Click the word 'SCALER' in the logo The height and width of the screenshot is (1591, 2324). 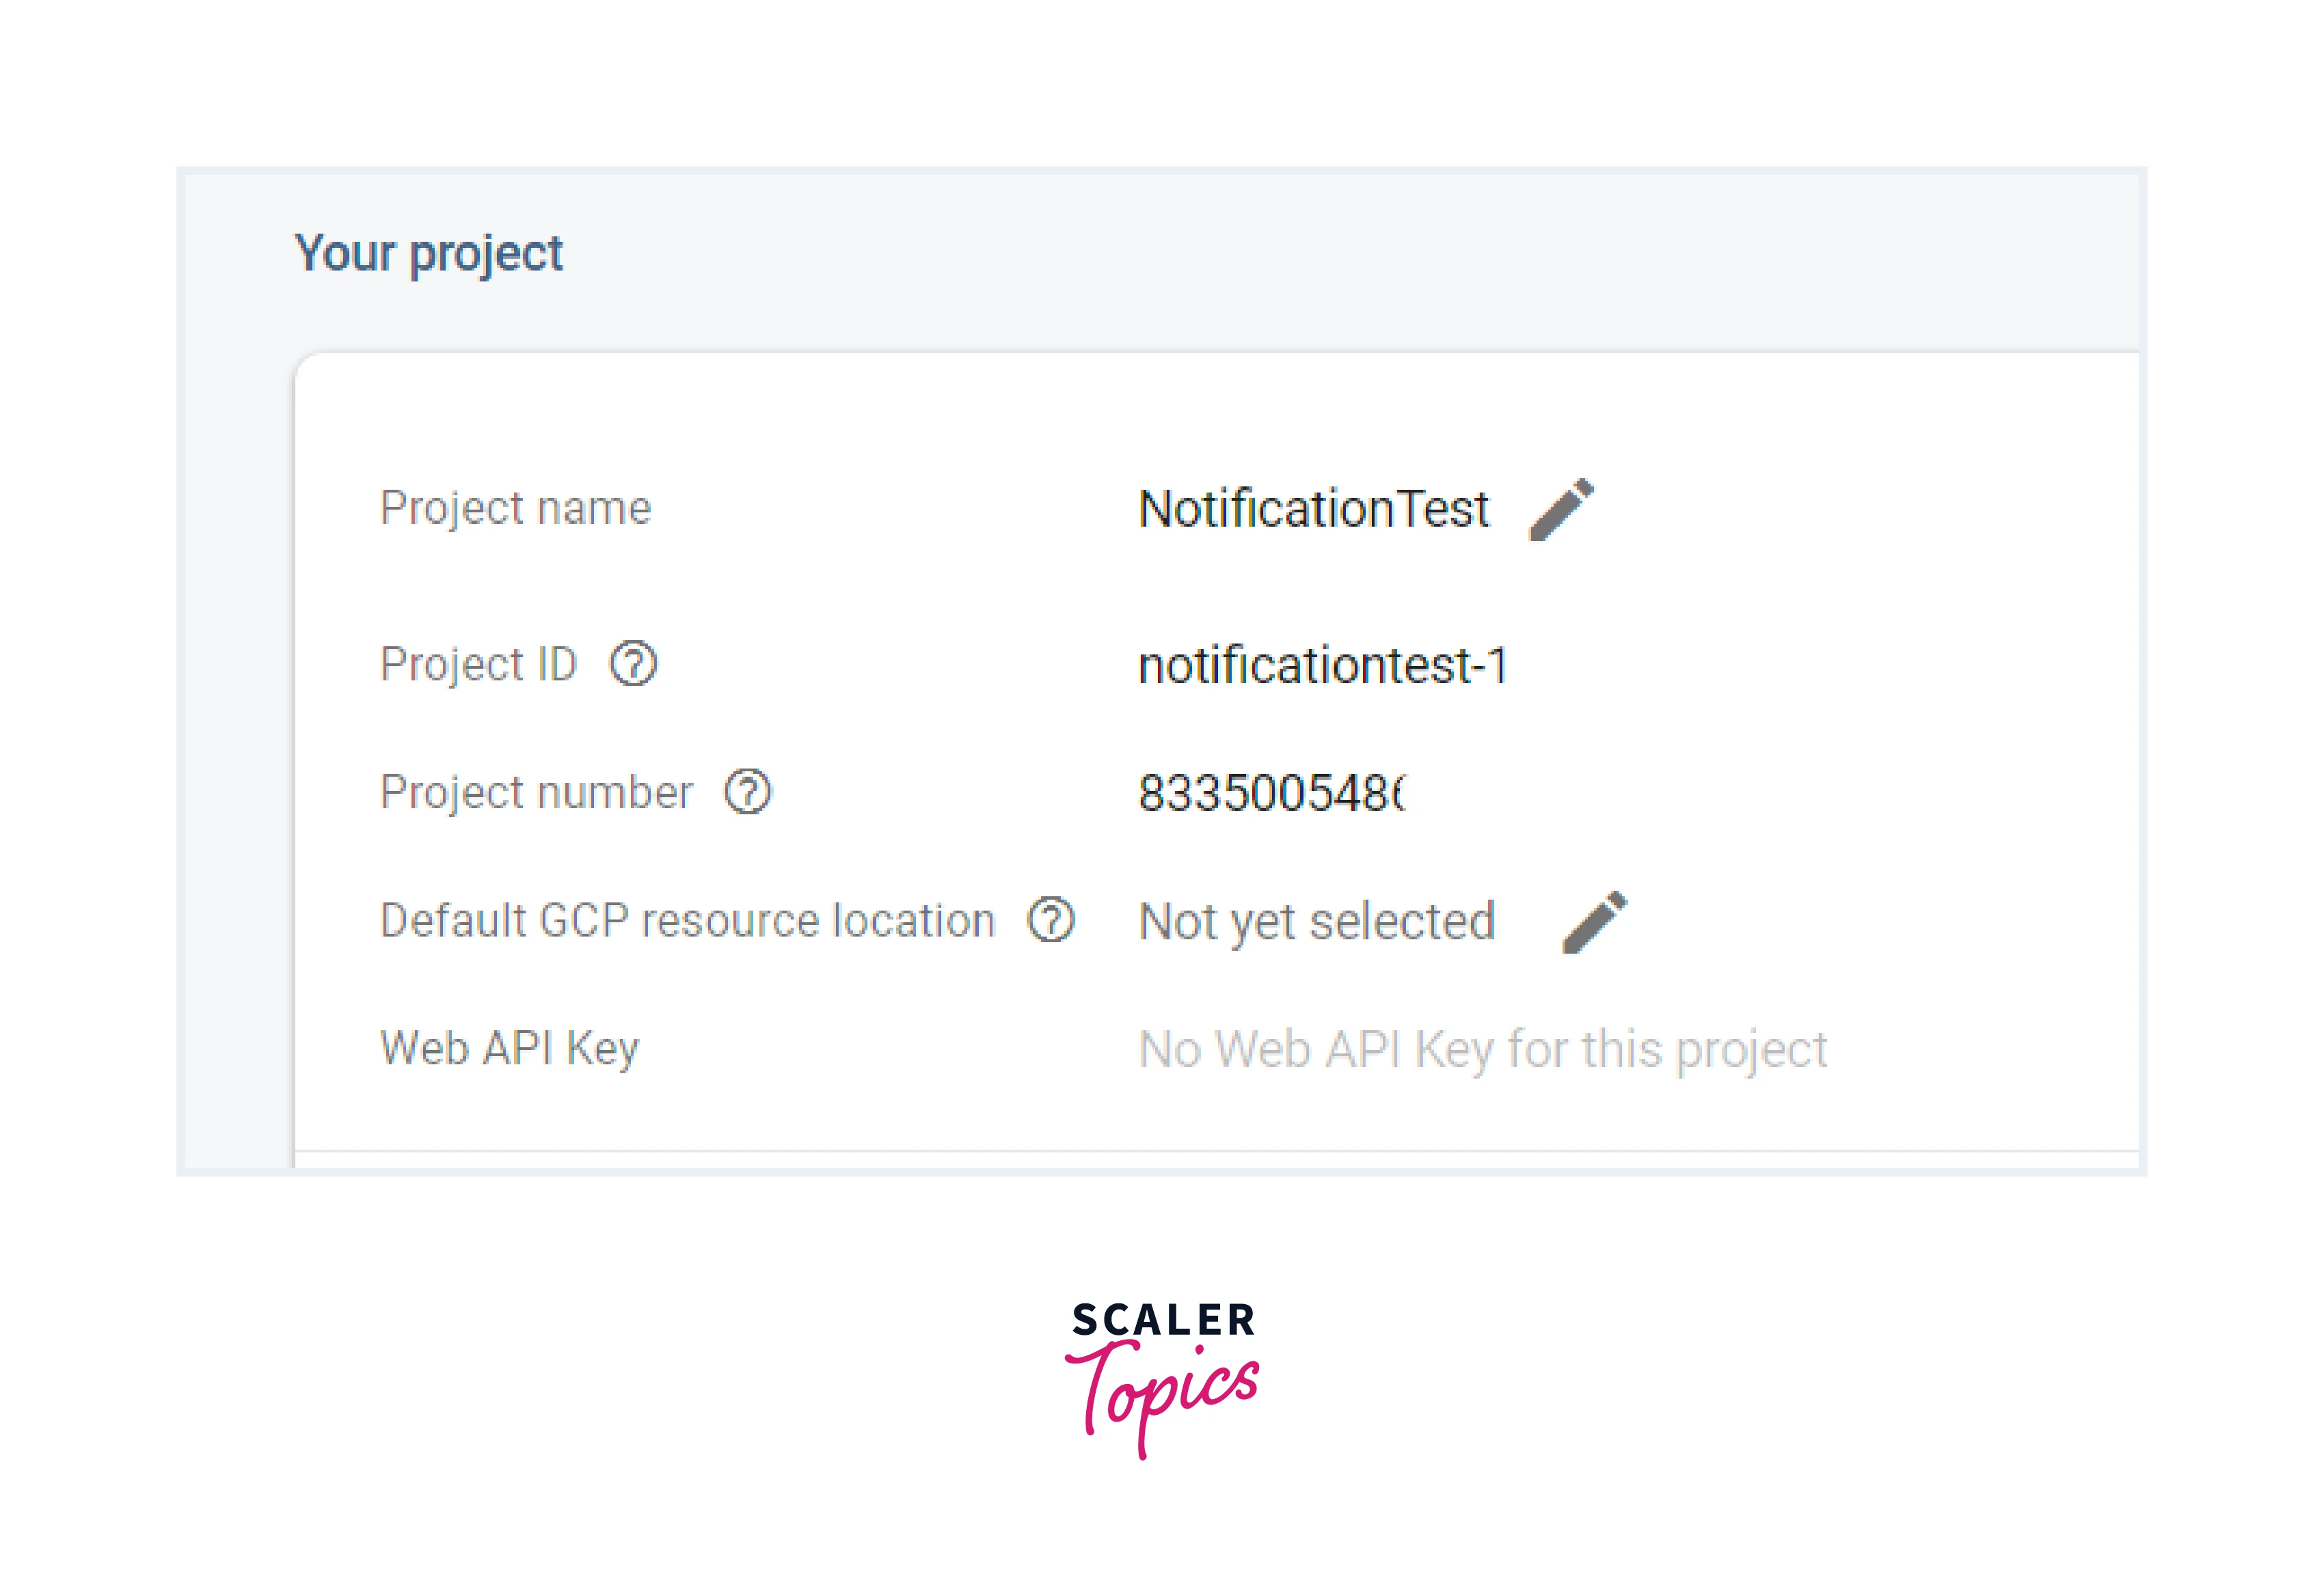(x=1163, y=1320)
